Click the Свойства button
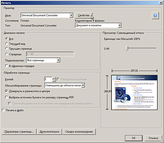This screenshot has height=143, width=164. pos(84,15)
